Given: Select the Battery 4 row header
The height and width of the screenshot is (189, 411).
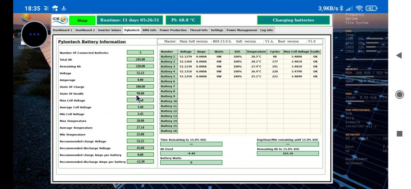Looking at the screenshot, I should (x=169, y=72).
